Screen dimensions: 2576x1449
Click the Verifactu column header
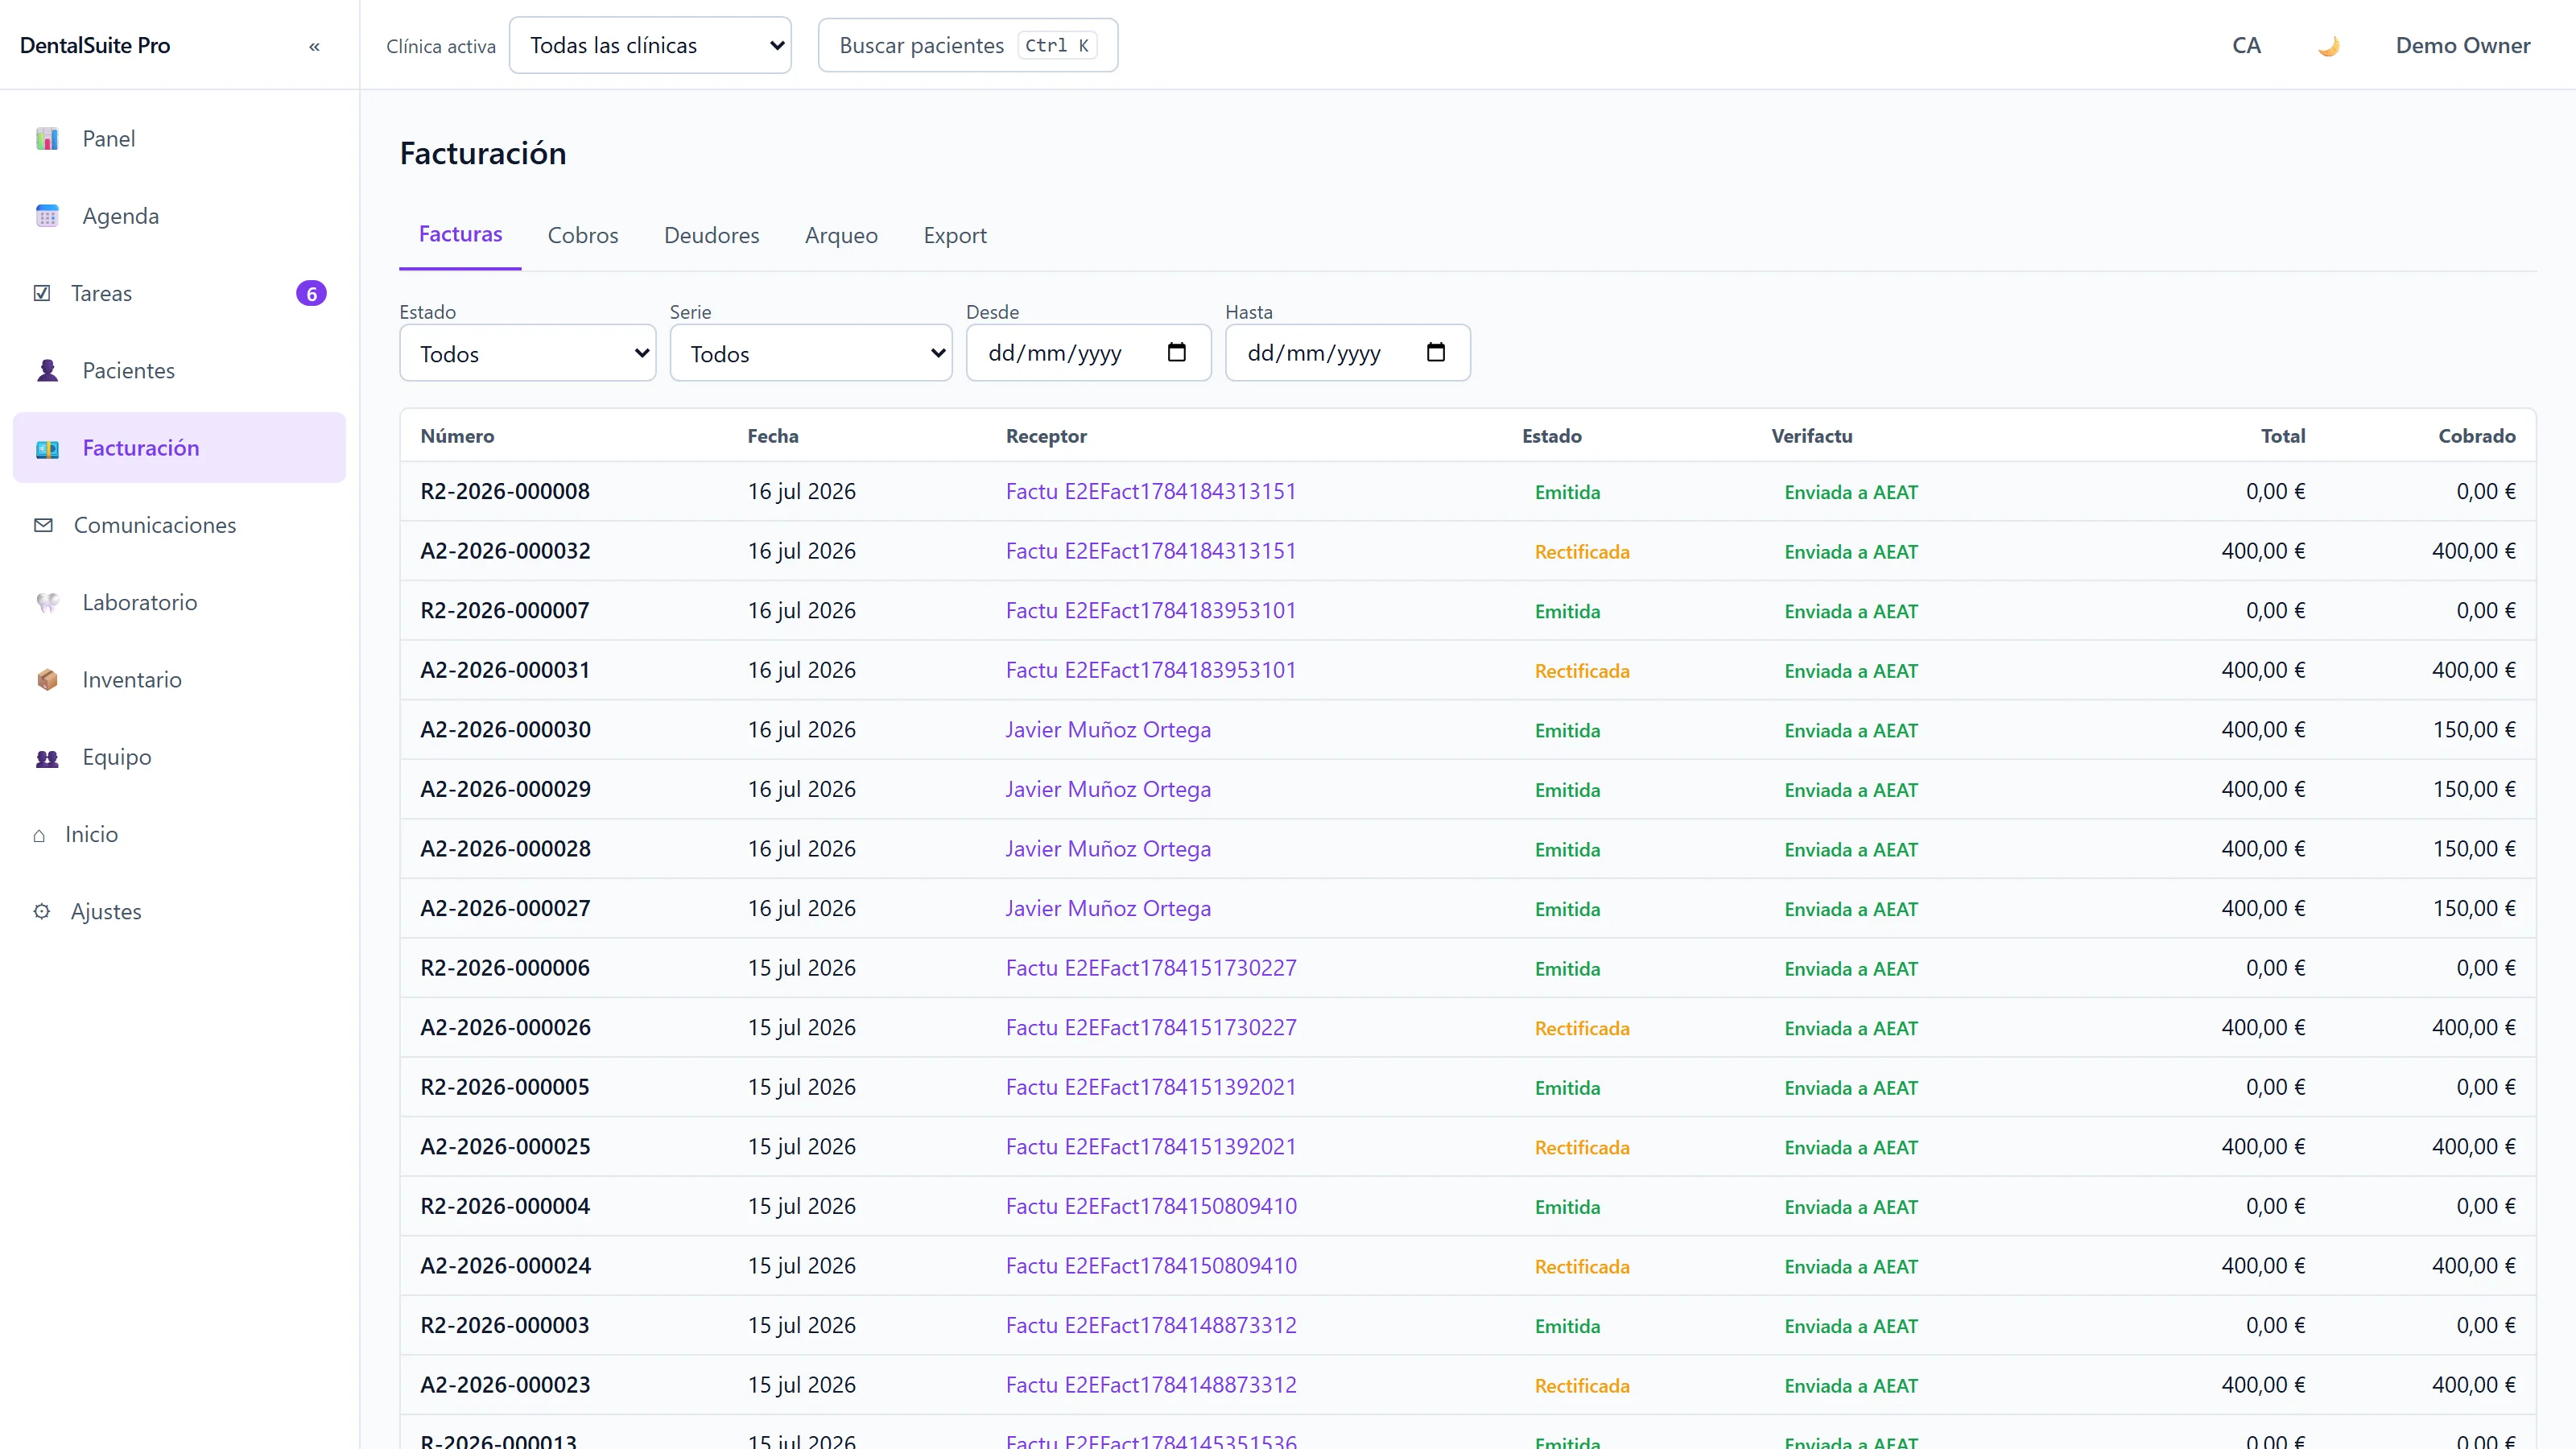click(x=1811, y=436)
